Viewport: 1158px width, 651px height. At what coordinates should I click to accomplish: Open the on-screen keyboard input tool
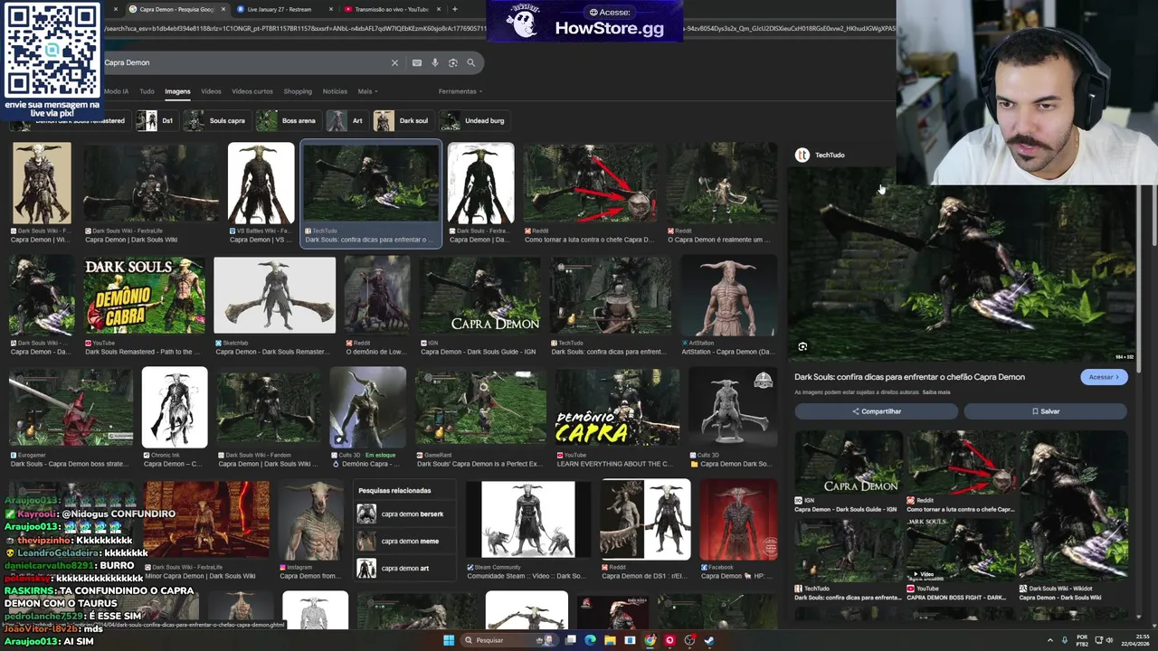(x=416, y=62)
